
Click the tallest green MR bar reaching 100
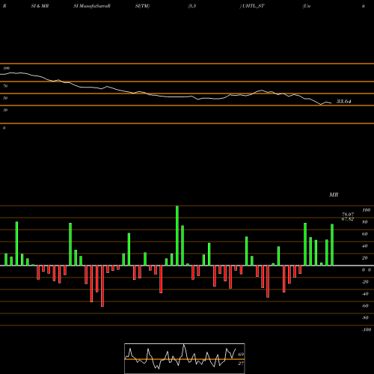coord(177,236)
